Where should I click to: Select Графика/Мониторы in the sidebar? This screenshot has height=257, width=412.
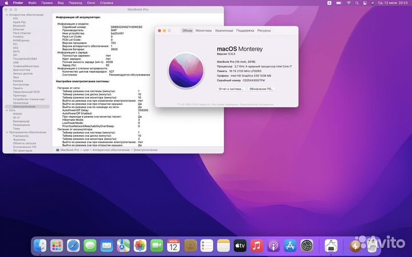pyautogui.click(x=26, y=66)
